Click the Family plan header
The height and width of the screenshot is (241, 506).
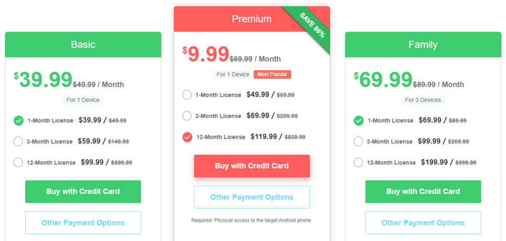pos(423,44)
